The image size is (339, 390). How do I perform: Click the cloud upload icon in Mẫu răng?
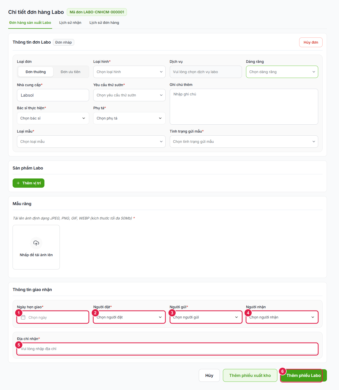[x=36, y=243]
